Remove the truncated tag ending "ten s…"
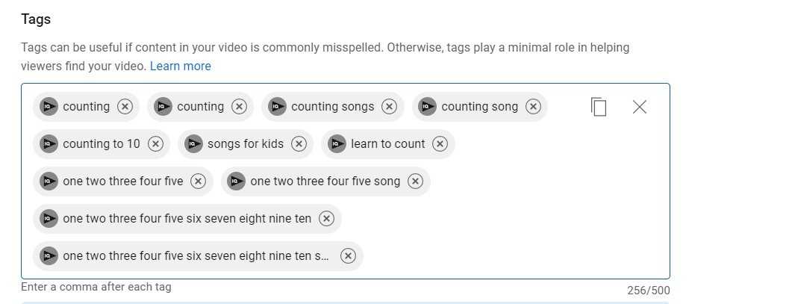This screenshot has width=795, height=304. point(348,256)
